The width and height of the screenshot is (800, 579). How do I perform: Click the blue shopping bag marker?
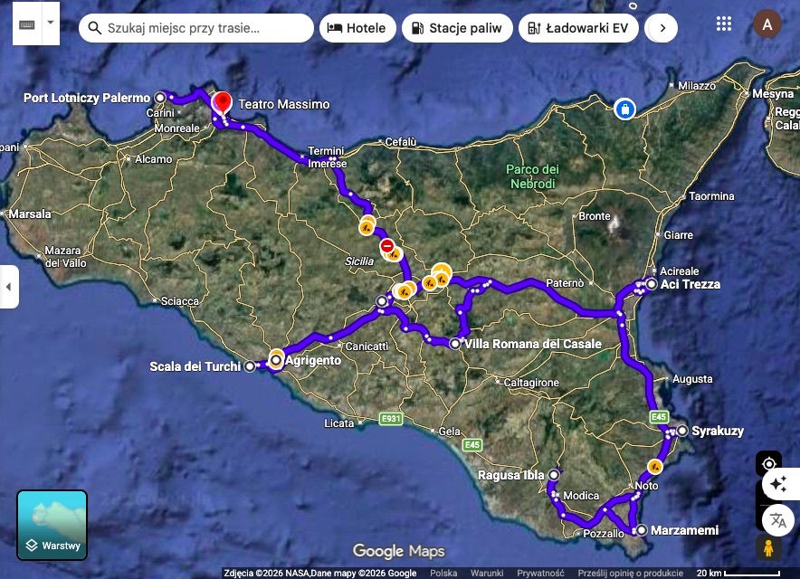624,109
